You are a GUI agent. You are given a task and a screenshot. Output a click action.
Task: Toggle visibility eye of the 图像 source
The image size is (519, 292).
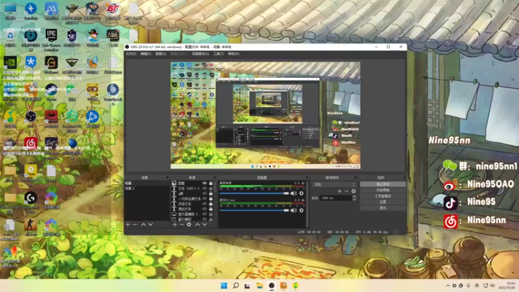tap(204, 183)
